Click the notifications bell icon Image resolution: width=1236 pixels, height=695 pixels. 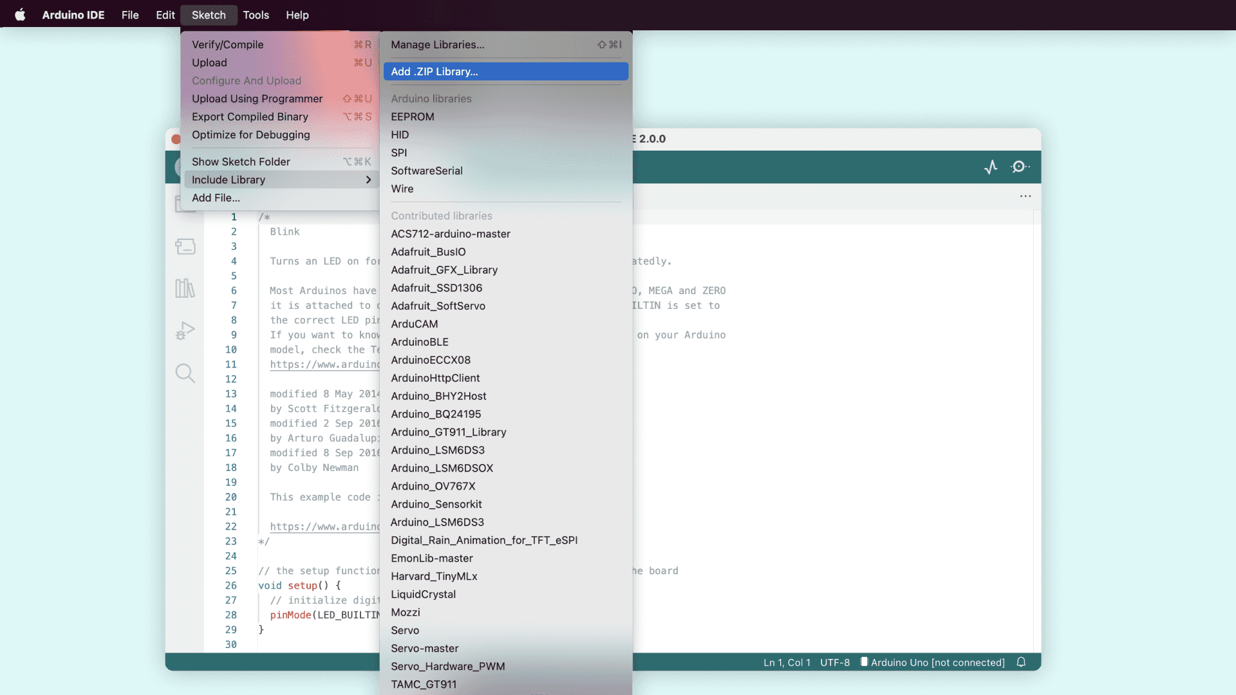click(x=1021, y=662)
